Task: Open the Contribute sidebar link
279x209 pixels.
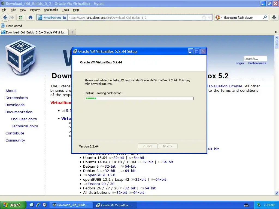Action: point(15,133)
